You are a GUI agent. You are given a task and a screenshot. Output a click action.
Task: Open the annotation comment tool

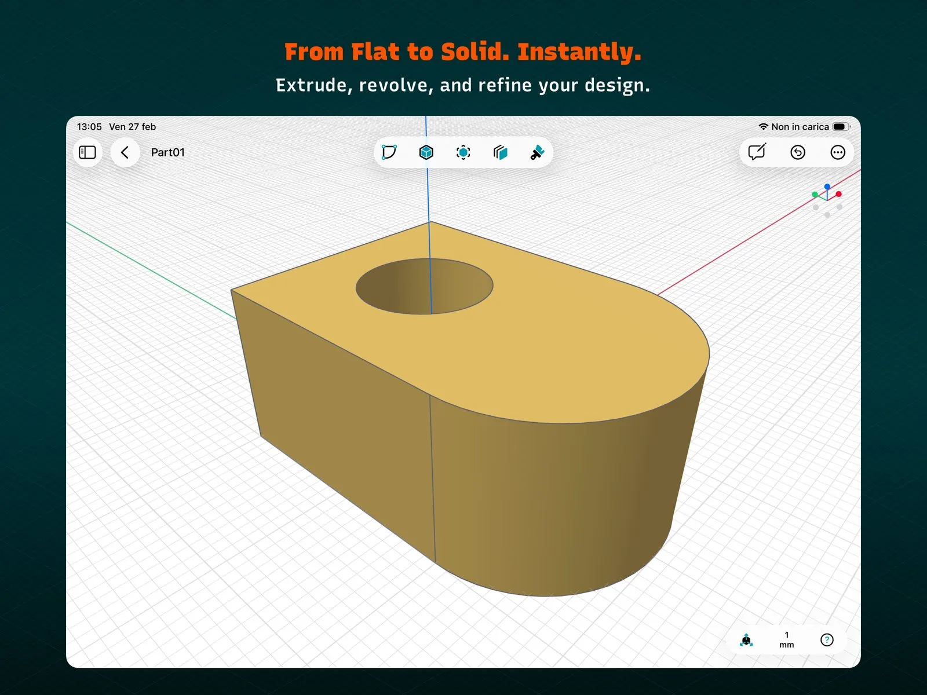tap(757, 152)
